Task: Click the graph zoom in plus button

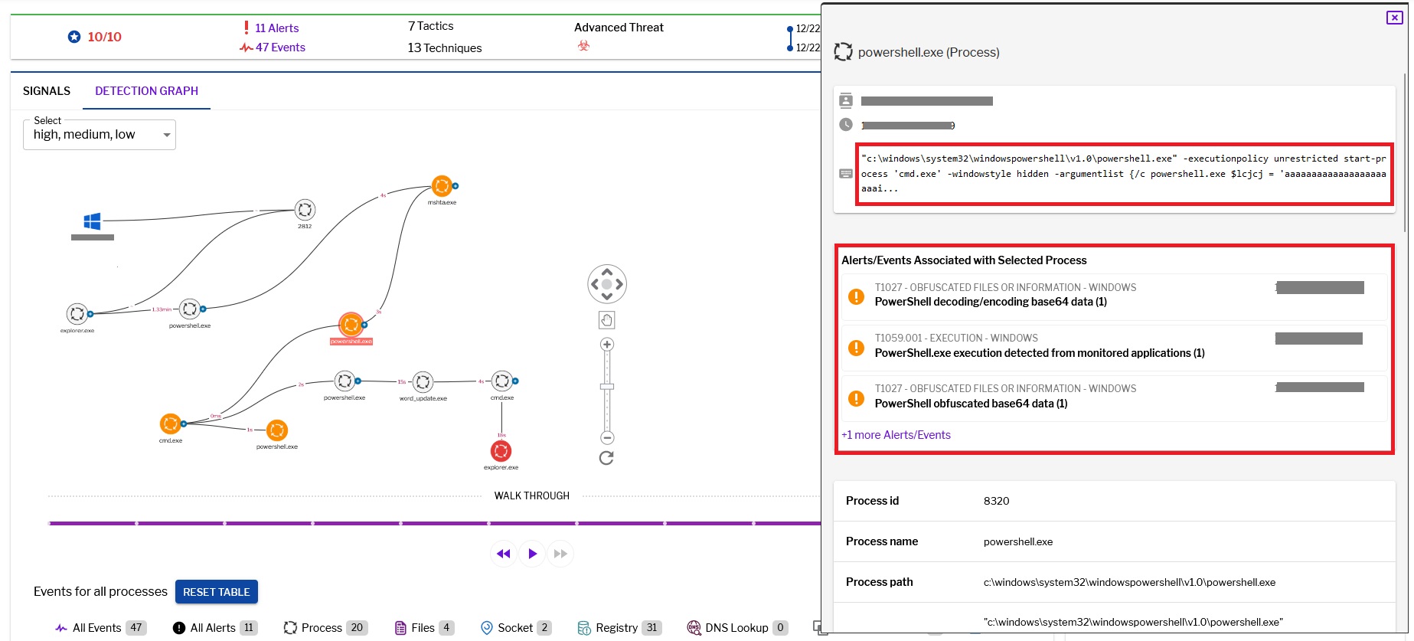Action: [607, 345]
